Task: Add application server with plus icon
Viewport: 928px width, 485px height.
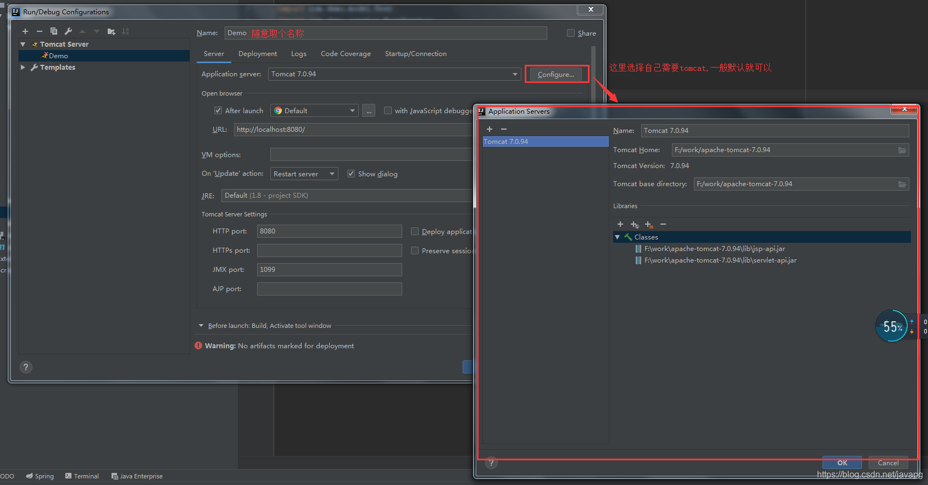Action: coord(490,129)
